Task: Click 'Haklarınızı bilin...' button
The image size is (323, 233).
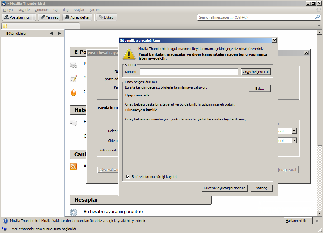Action: pyautogui.click(x=298, y=221)
